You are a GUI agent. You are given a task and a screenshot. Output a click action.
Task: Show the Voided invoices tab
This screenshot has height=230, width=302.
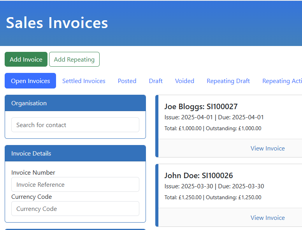pos(184,81)
